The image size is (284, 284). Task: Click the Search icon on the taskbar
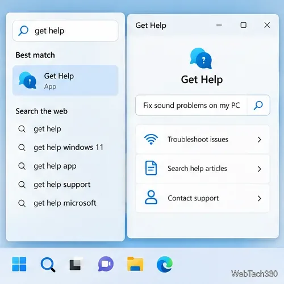(48, 265)
